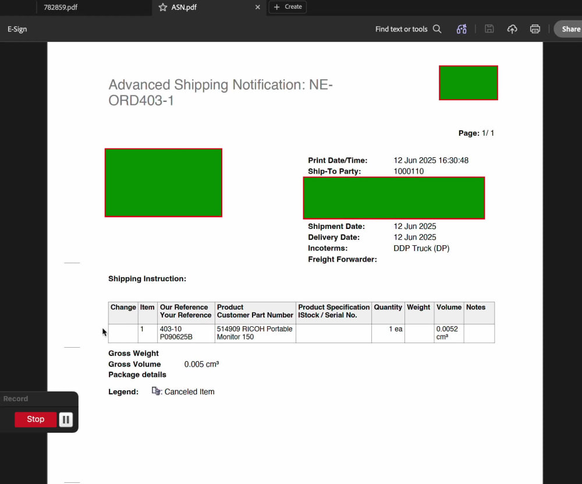Click Gross Volume value 0.005 cm³
The image size is (582, 484).
click(201, 364)
